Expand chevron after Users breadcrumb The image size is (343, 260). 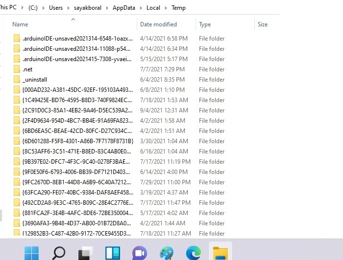click(x=68, y=8)
